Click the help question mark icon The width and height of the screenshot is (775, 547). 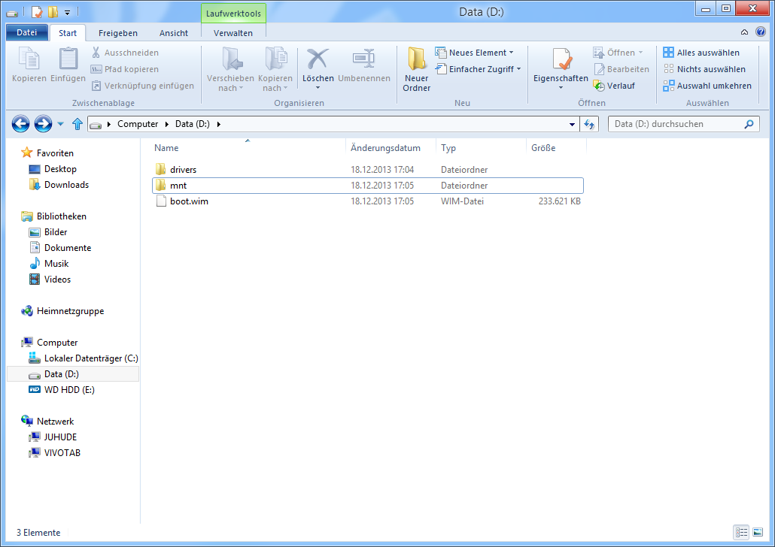click(761, 32)
